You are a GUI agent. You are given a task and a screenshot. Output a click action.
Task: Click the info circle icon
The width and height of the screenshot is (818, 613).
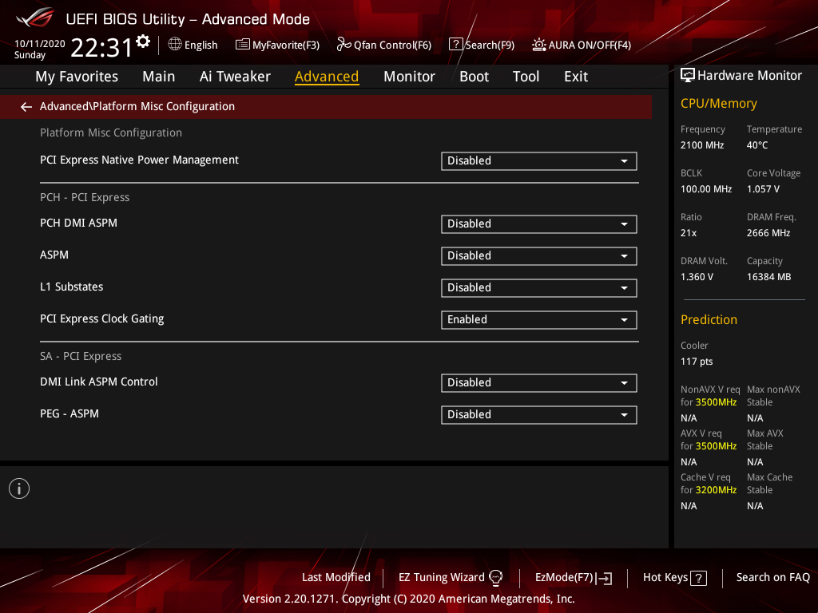(x=19, y=488)
